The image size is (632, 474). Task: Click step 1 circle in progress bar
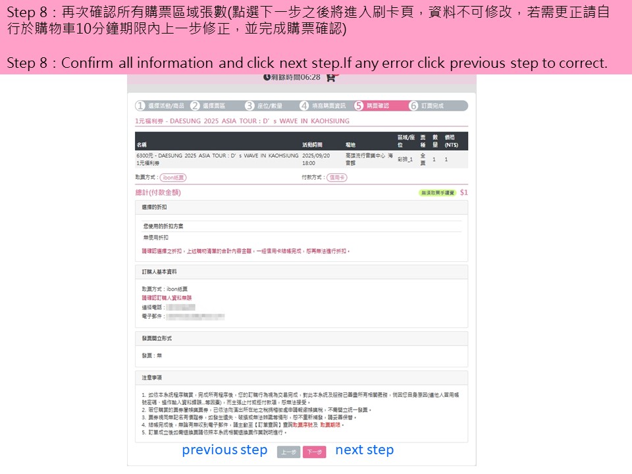[x=140, y=105]
